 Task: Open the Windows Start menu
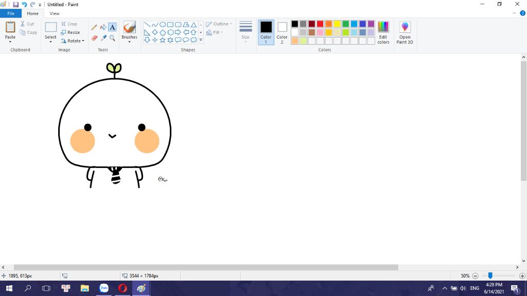(x=9, y=288)
